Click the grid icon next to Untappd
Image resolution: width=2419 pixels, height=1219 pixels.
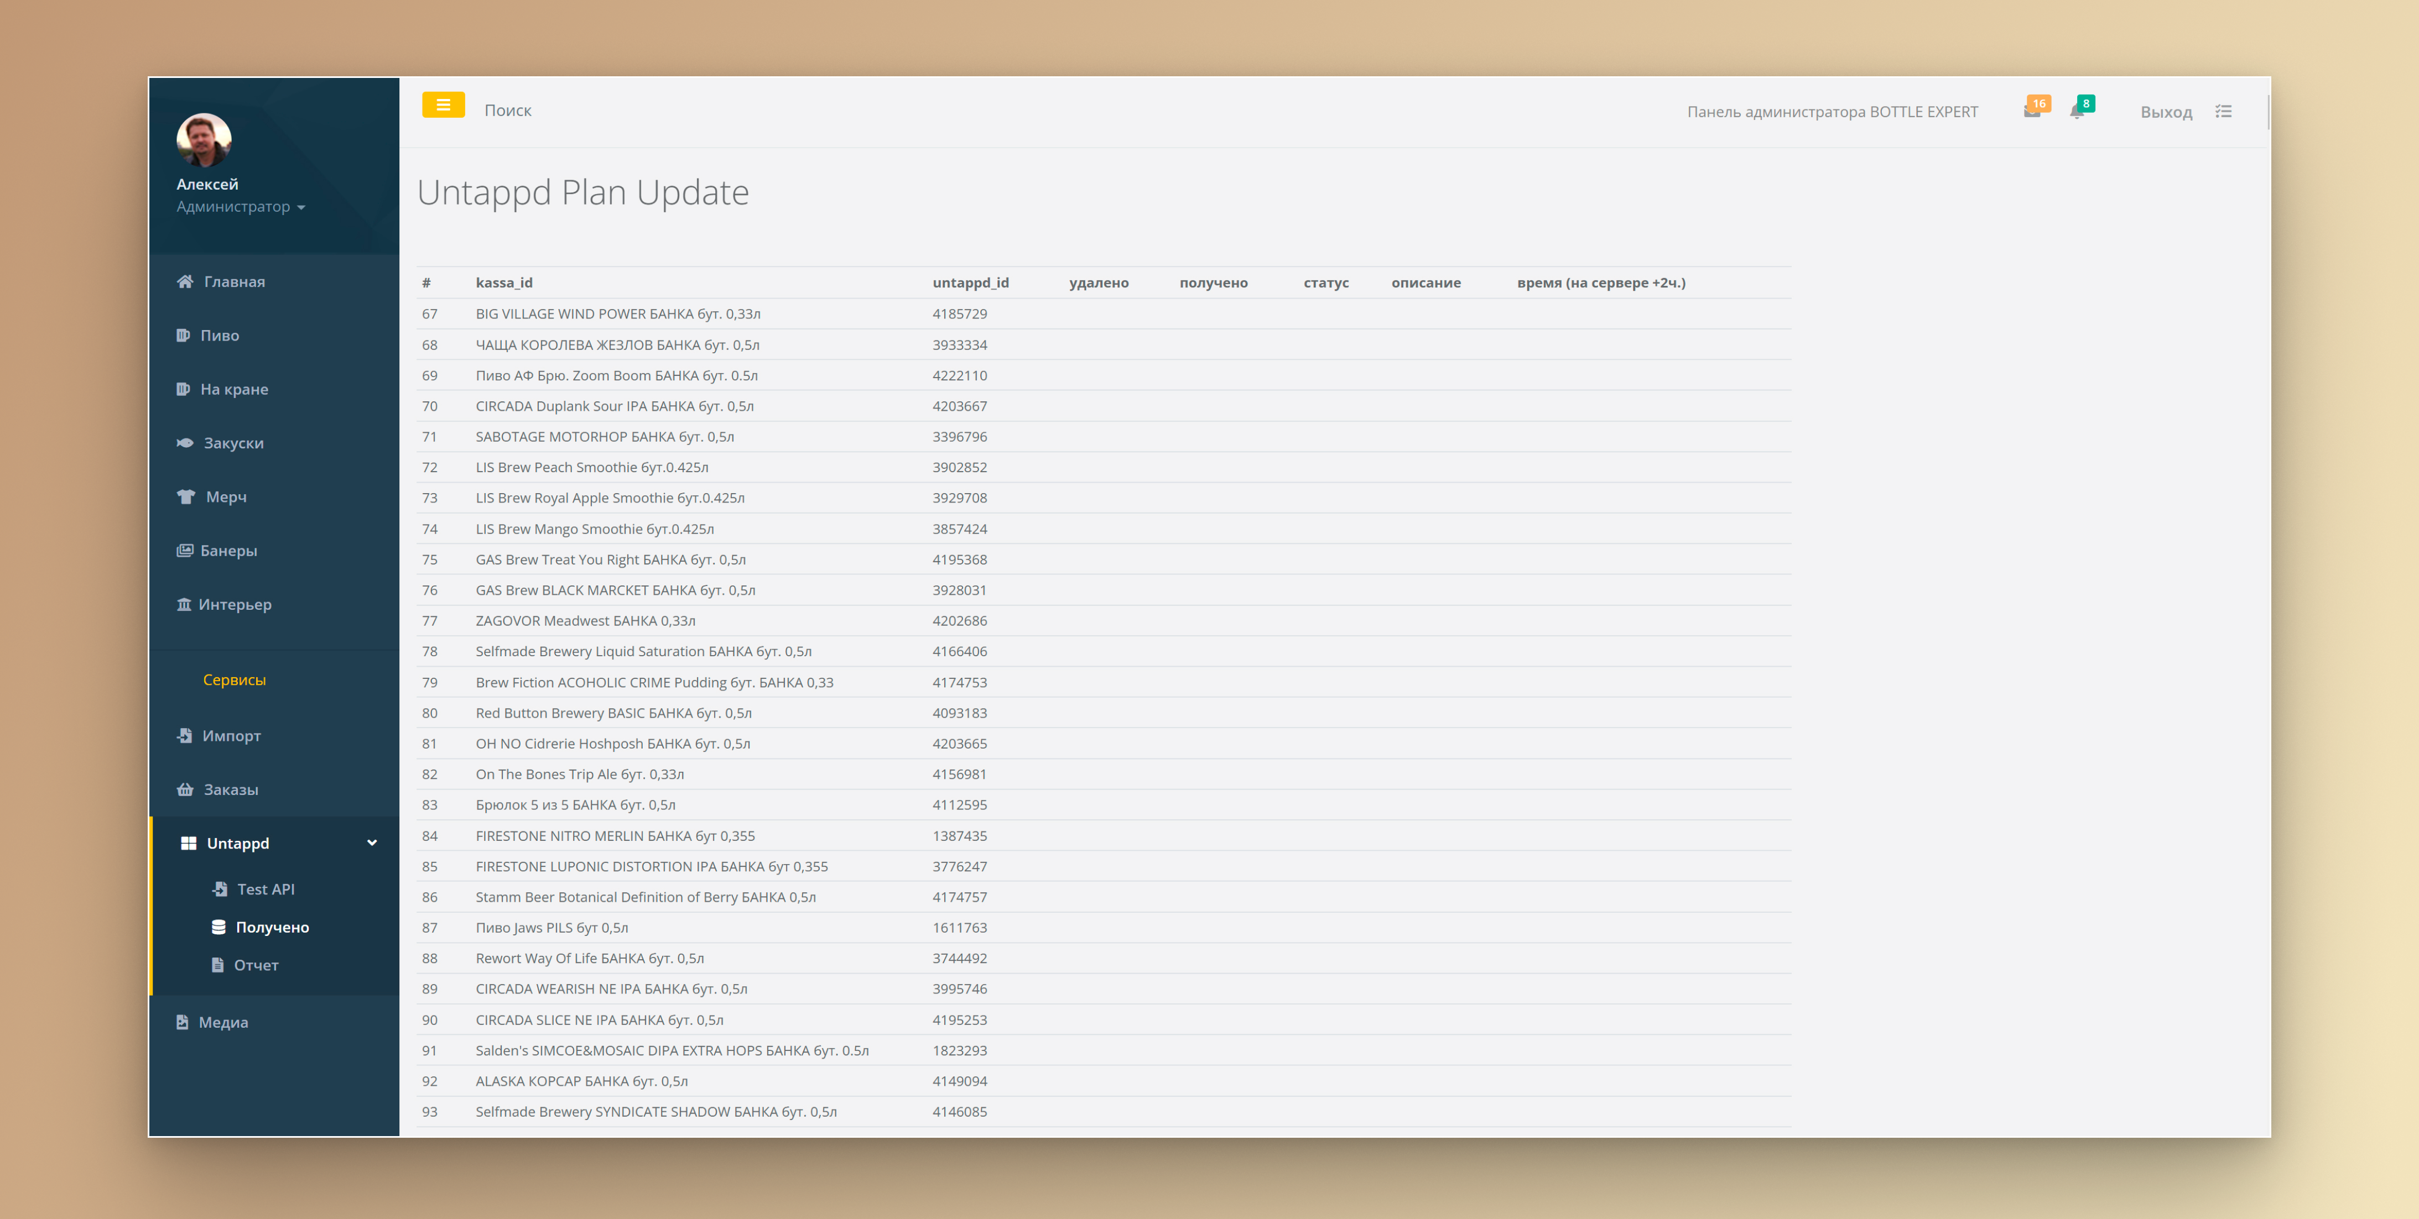pos(189,843)
